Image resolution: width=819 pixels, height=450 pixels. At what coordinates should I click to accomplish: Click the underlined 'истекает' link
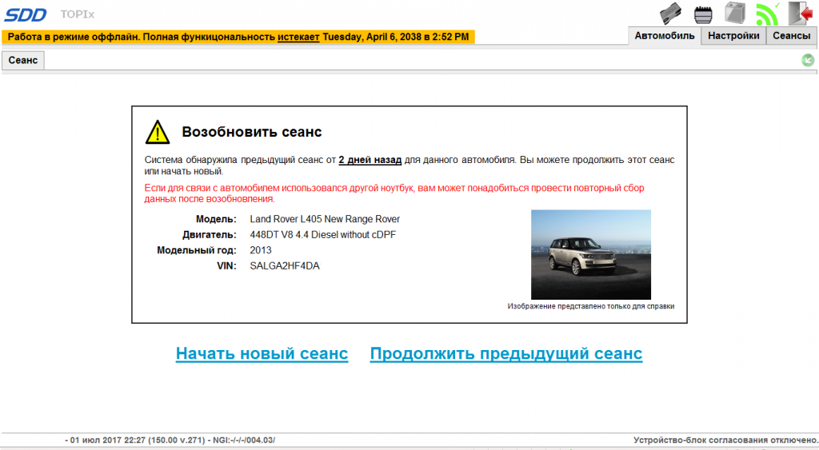[x=298, y=37]
